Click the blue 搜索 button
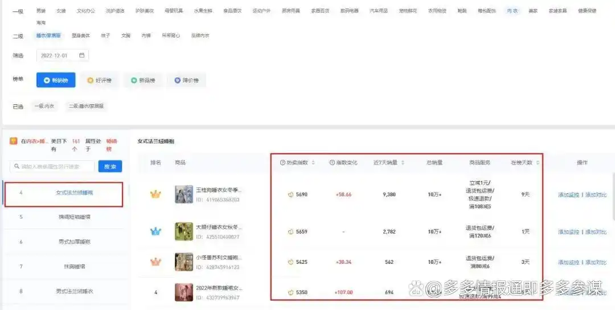The image size is (615, 310). pos(110,166)
